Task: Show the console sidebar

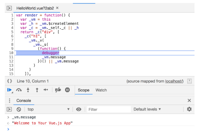Action: 9,110
